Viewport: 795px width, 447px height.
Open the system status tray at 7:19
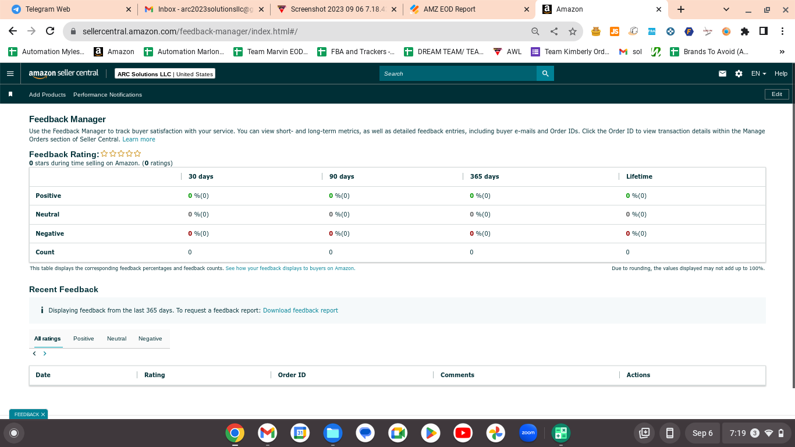[755, 433]
